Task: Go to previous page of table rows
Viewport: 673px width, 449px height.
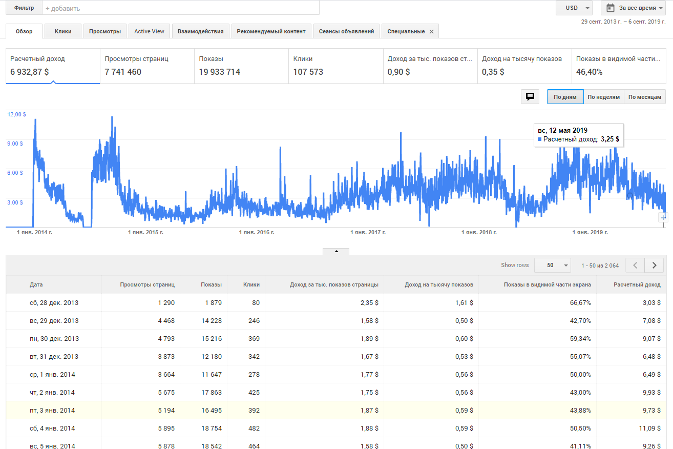Action: (636, 265)
